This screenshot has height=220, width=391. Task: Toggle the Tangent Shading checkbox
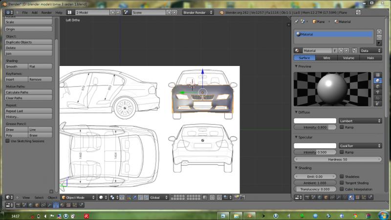point(342,183)
